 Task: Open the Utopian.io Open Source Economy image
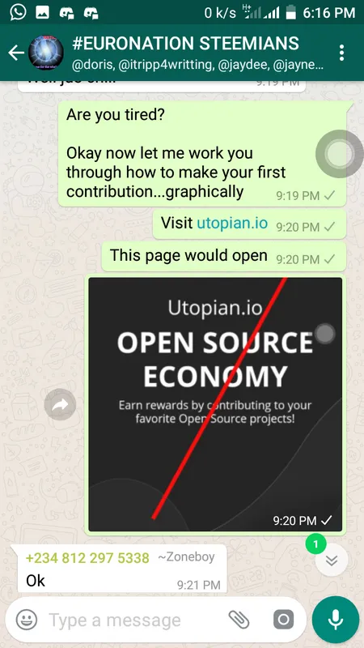215,404
